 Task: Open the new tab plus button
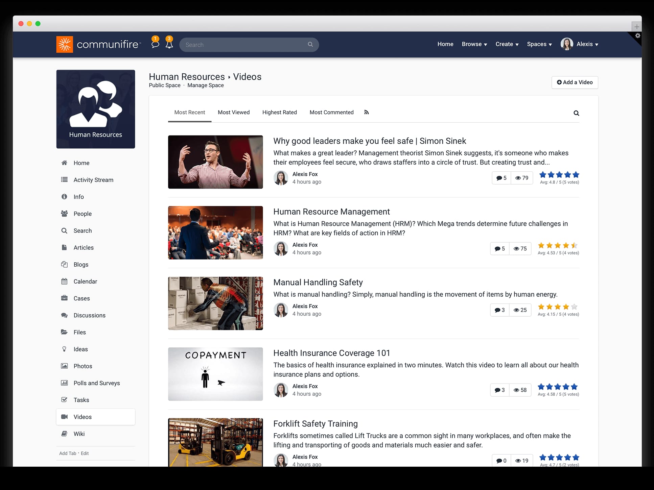pyautogui.click(x=636, y=26)
